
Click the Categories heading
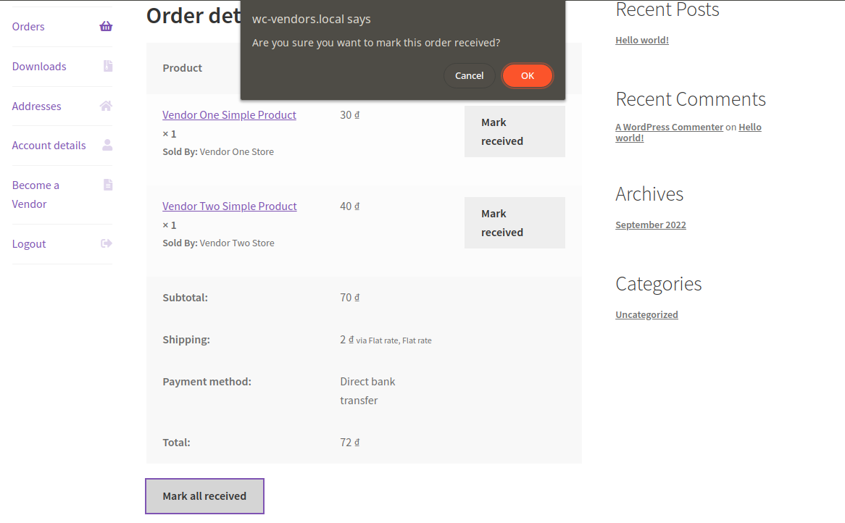coord(659,284)
